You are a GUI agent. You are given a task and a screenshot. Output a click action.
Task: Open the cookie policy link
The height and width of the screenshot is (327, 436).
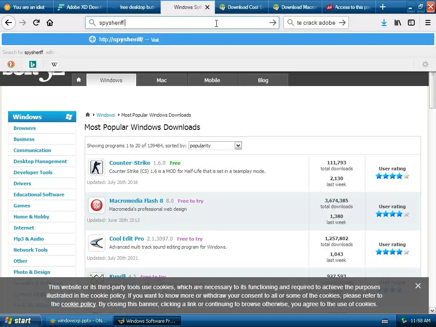click(78, 304)
